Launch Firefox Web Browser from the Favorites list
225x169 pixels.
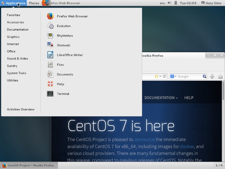coord(67,16)
